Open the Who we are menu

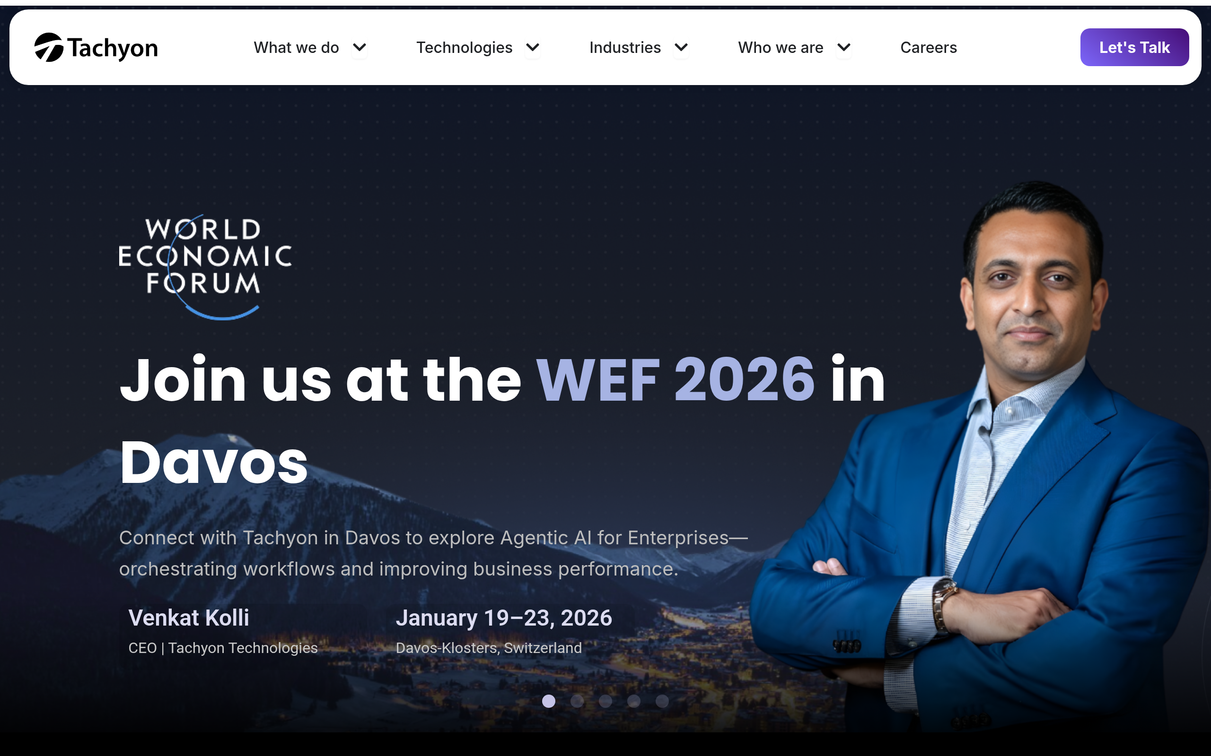(x=781, y=48)
